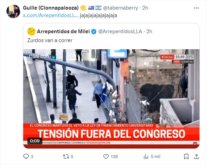The height and width of the screenshot is (168, 207).
Task: Like the tweet with heart icon
Action: [106, 156]
